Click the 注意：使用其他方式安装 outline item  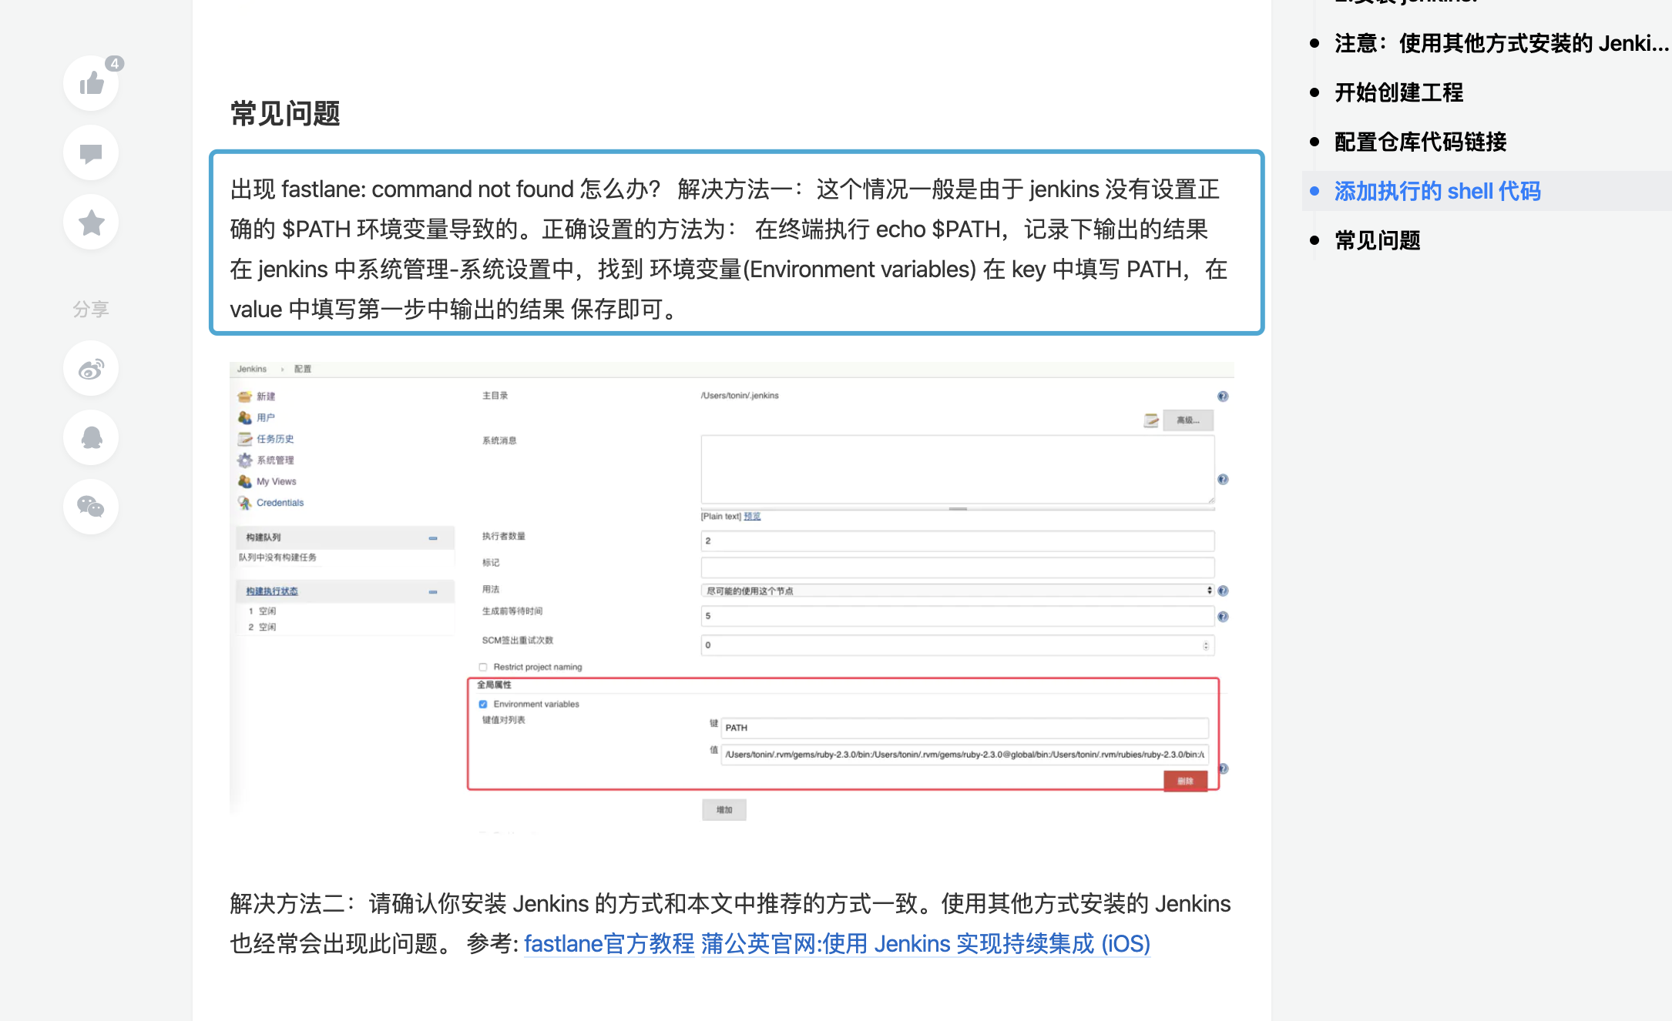tap(1500, 43)
